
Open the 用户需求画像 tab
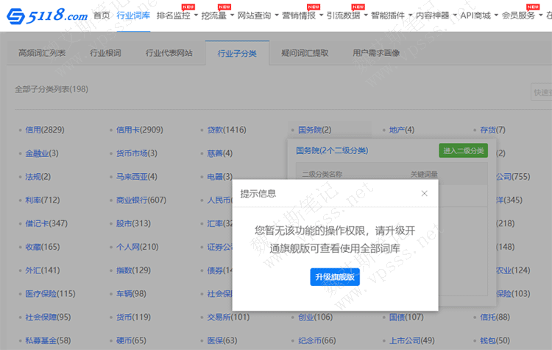(376, 54)
